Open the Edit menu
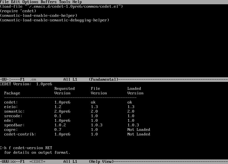The width and height of the screenshot is (228, 164). (x=15, y=2)
